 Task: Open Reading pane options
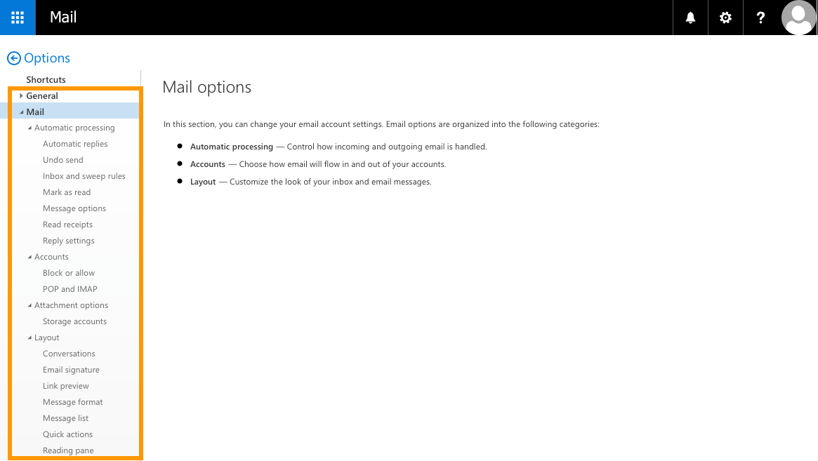click(68, 450)
